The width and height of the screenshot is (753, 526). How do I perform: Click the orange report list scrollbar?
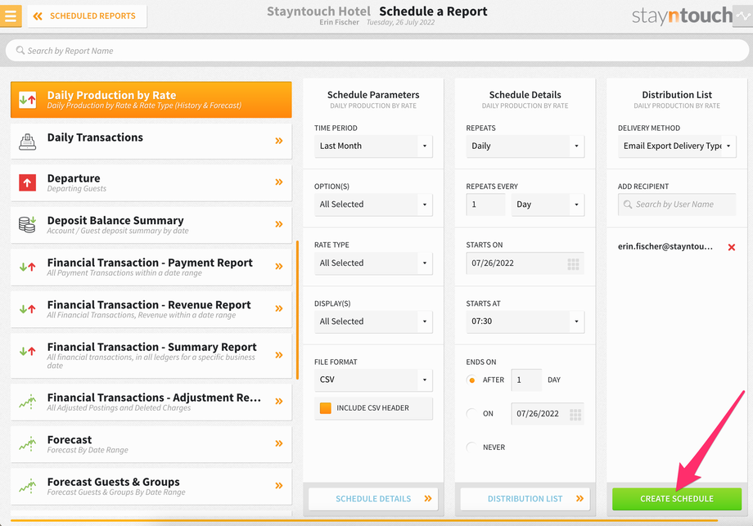(297, 310)
